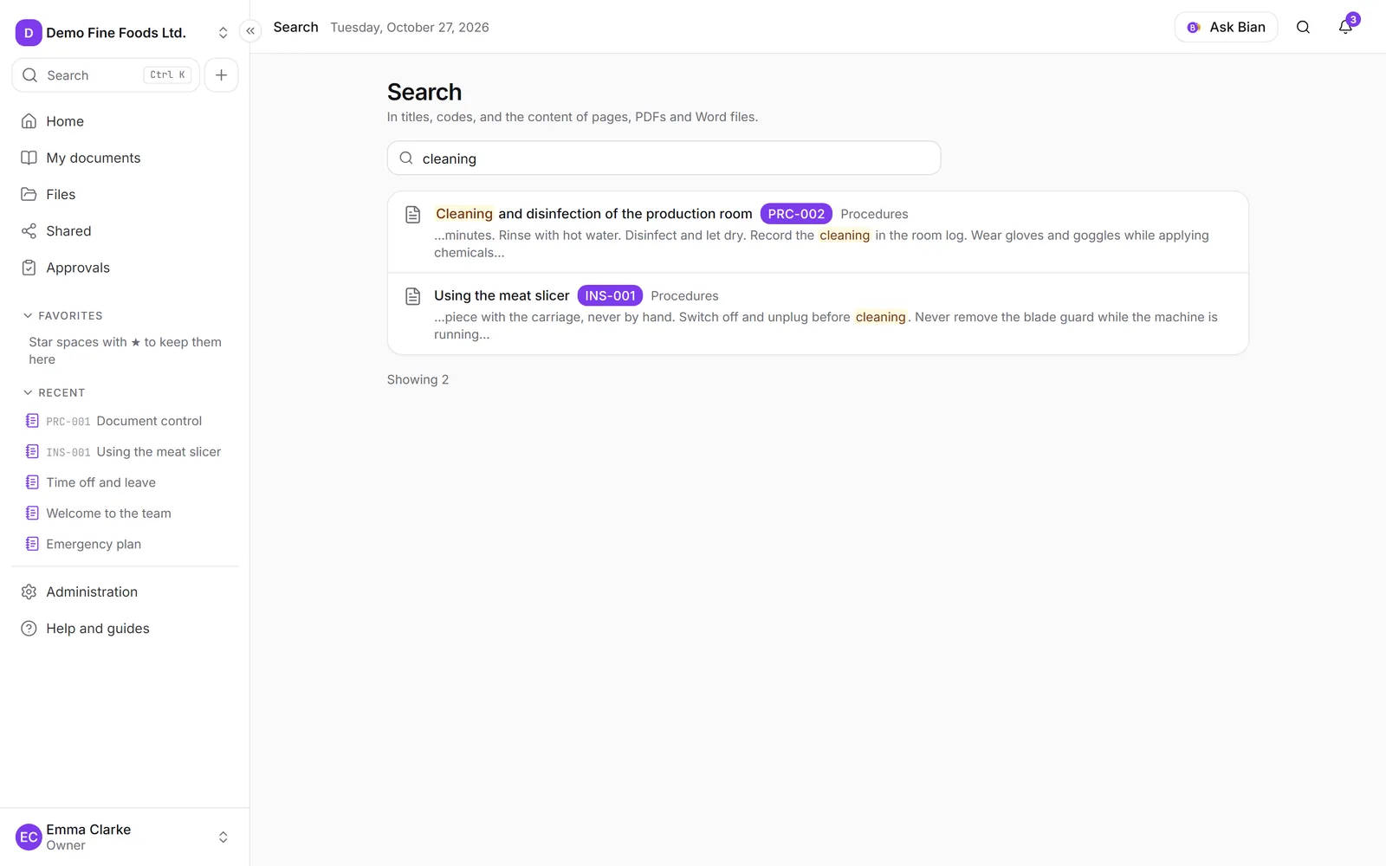1386x866 pixels.
Task: Click the Administration gear icon
Action: pos(29,591)
